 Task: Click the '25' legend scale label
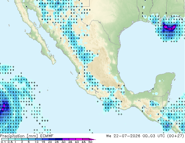click(57, 142)
